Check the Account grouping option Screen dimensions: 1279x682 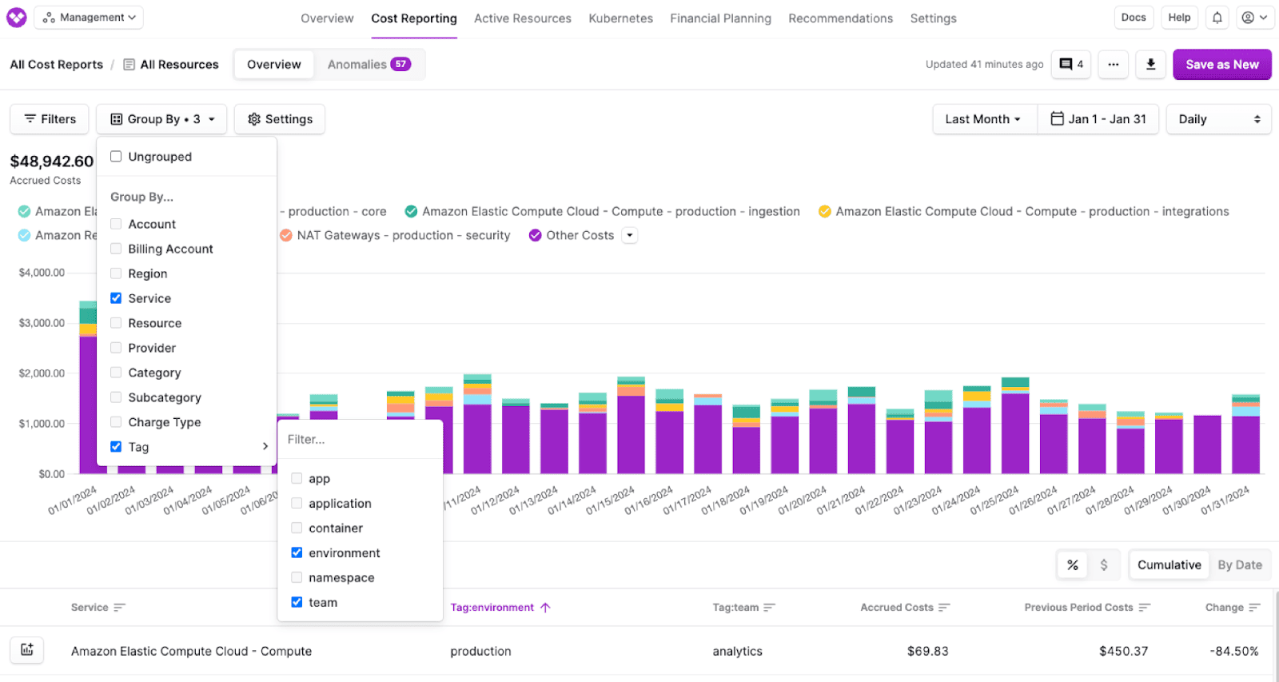pyautogui.click(x=116, y=224)
